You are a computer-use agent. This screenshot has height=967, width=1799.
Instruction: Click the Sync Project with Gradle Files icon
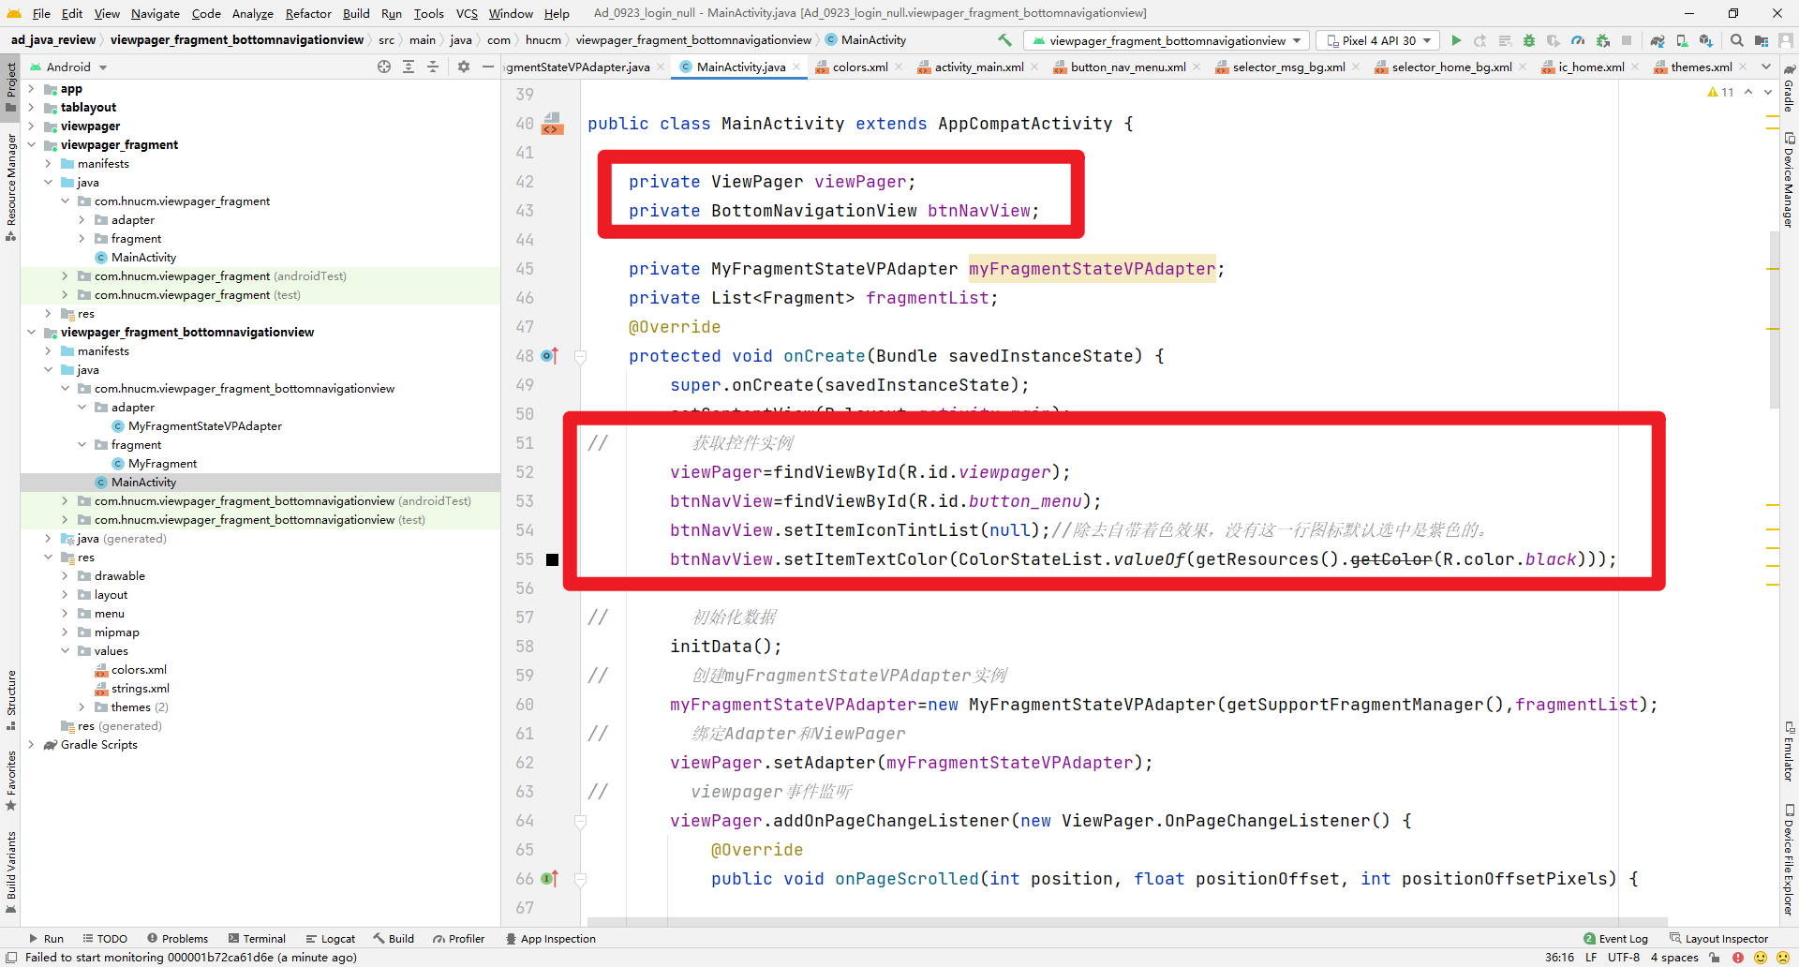(x=1658, y=40)
